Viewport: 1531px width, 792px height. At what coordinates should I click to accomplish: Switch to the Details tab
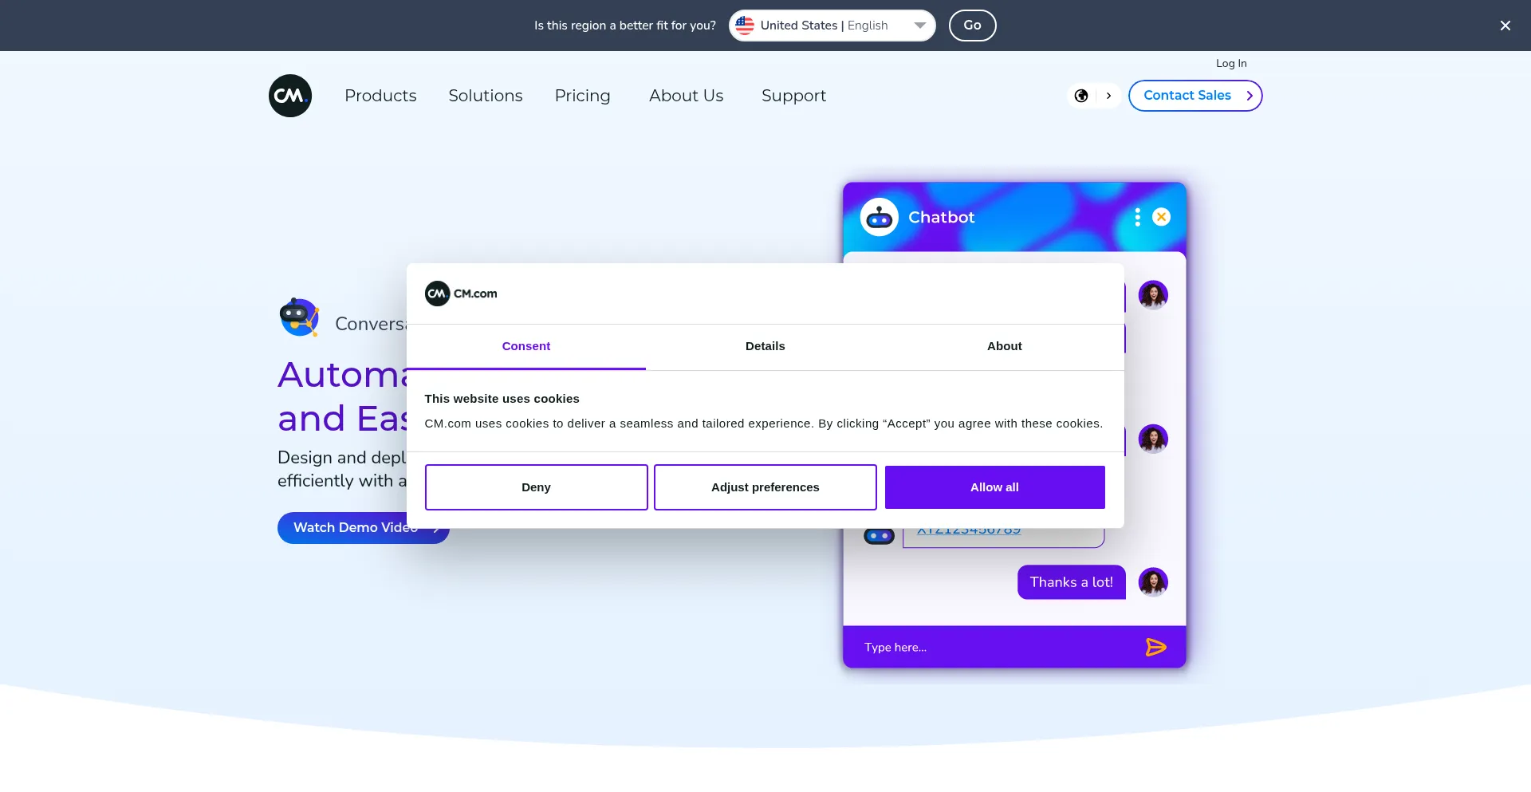(765, 346)
